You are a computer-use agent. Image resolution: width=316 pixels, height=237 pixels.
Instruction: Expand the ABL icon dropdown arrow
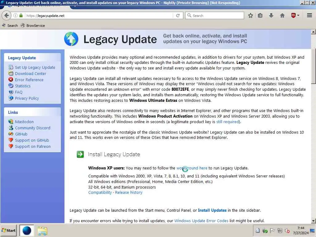pyautogui.click(x=298, y=15)
